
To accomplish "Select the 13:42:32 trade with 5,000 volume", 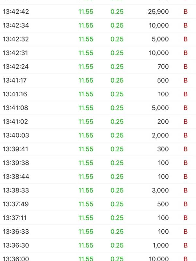I will (x=98, y=39).
